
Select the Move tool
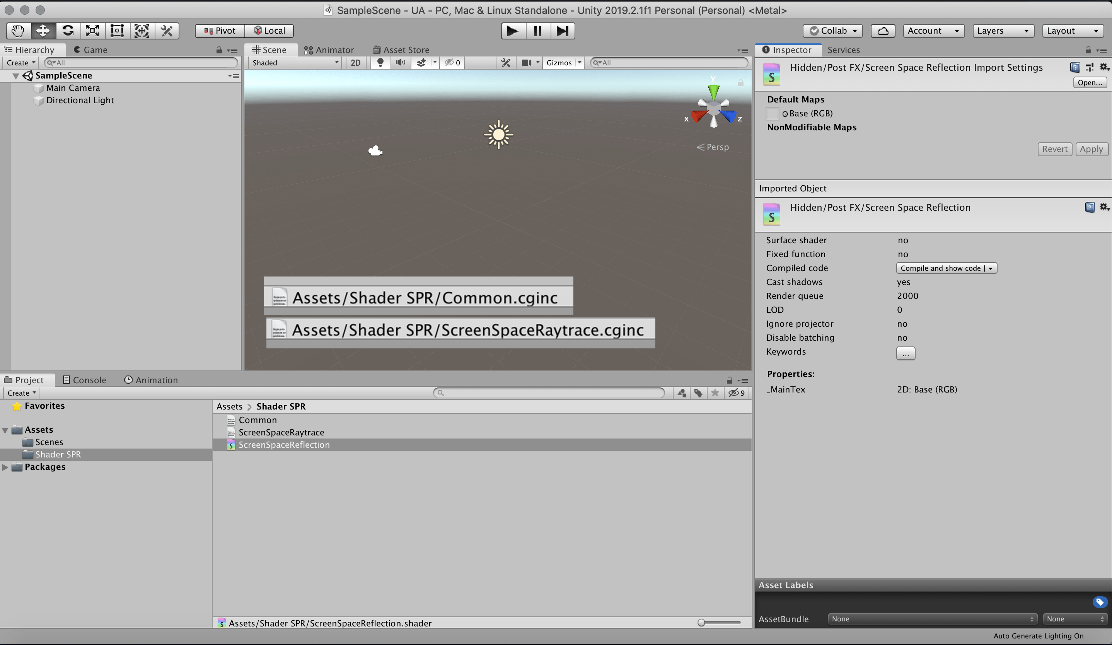click(43, 31)
